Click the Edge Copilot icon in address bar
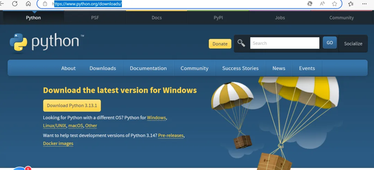374x170 pixels. [x=310, y=4]
